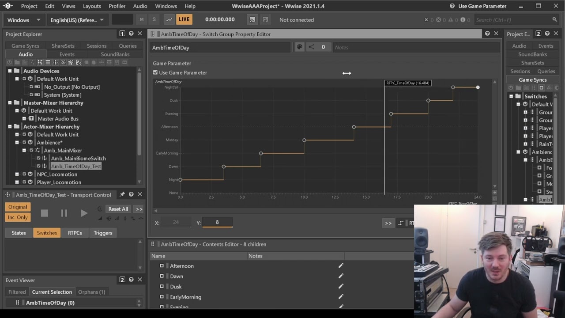Toggle the NPC_Locomotion inclusion checkbox

coord(24,174)
